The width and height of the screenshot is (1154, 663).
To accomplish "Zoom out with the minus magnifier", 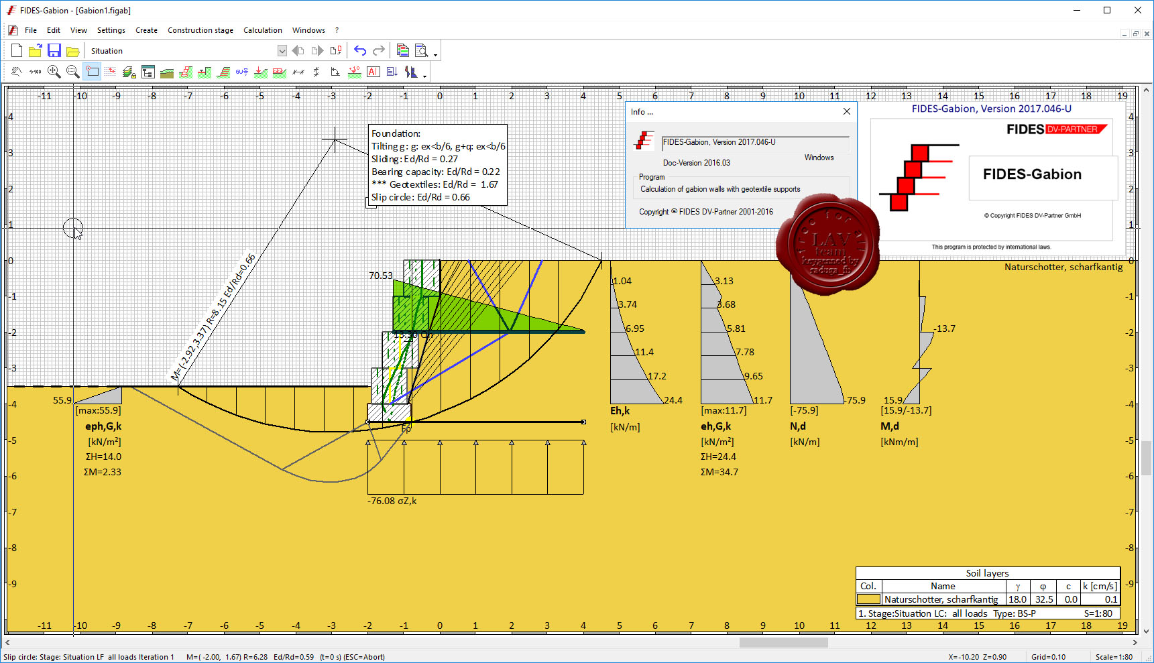I will pos(73,72).
